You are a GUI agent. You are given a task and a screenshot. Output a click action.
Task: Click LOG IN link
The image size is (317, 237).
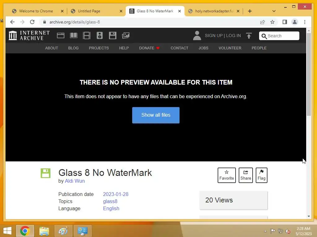click(x=233, y=35)
